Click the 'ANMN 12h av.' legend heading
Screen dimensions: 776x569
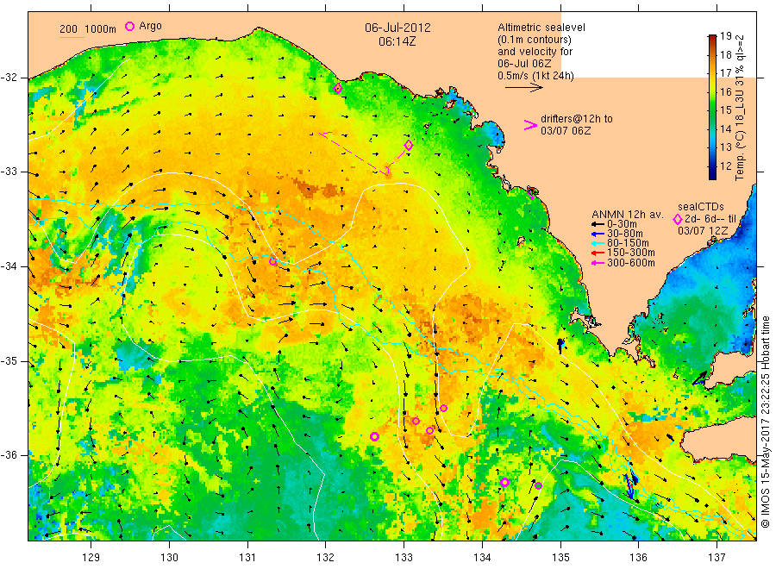coord(627,215)
